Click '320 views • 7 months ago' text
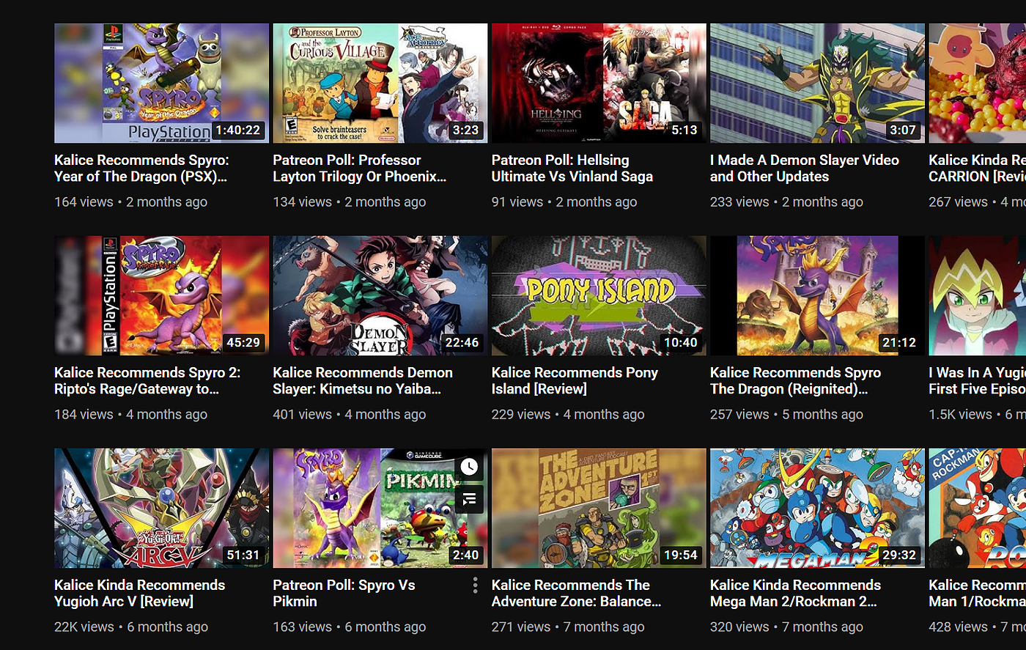 [x=787, y=627]
